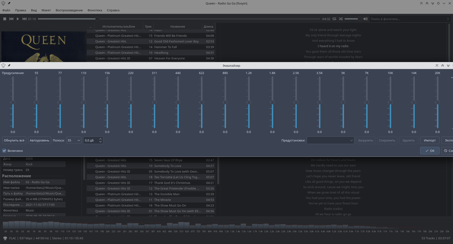Click the Обнулить всё button
The height and width of the screenshot is (244, 453).
(x=14, y=140)
